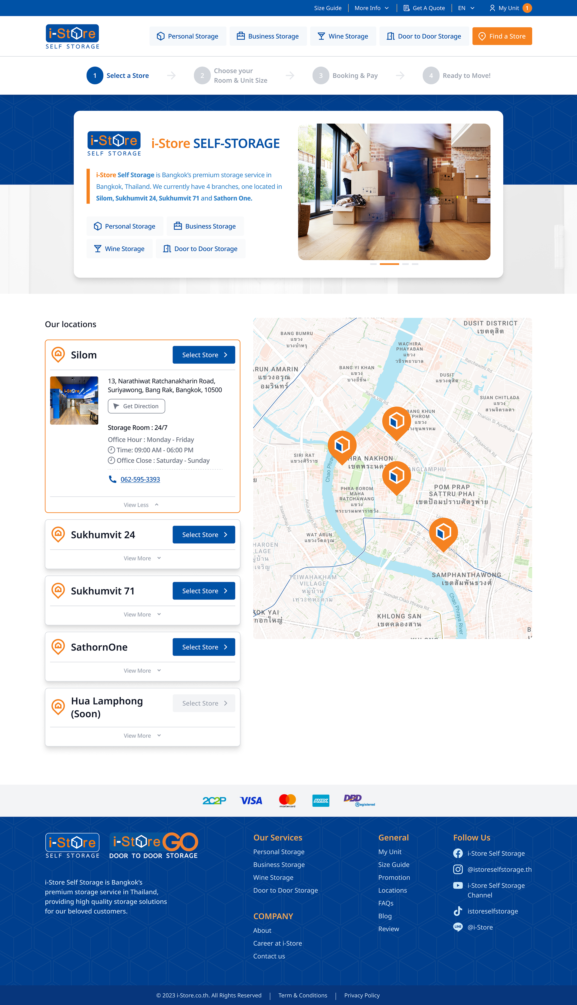Click the TikTok icon in the footer
The image size is (577, 1005).
click(458, 911)
